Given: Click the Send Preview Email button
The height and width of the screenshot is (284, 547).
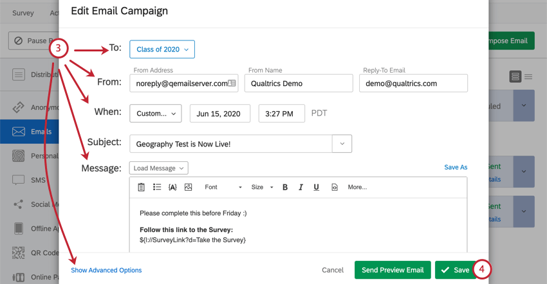Looking at the screenshot, I should pyautogui.click(x=391, y=270).
